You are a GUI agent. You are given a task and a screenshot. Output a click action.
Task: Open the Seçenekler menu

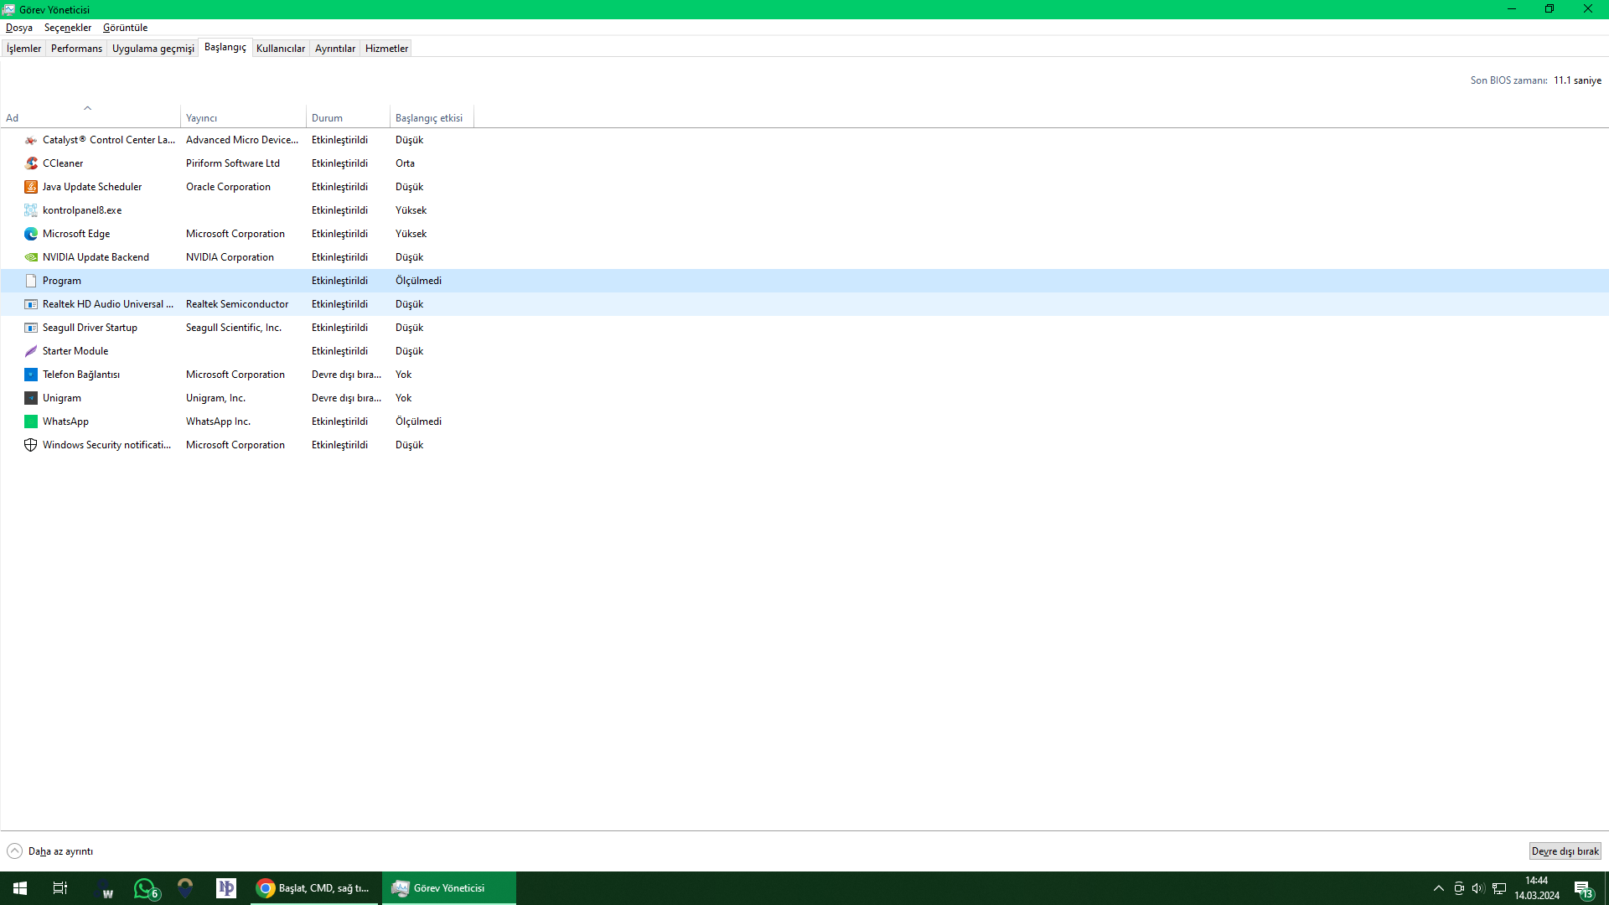pos(68,28)
